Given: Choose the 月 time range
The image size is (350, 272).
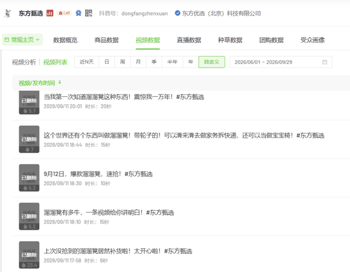Looking at the screenshot, I should click(x=138, y=62).
